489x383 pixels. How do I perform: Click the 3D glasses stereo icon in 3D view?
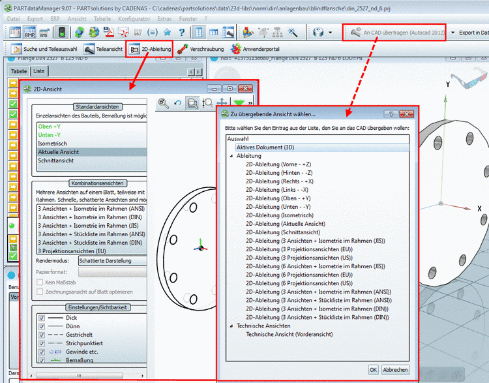tap(469, 78)
